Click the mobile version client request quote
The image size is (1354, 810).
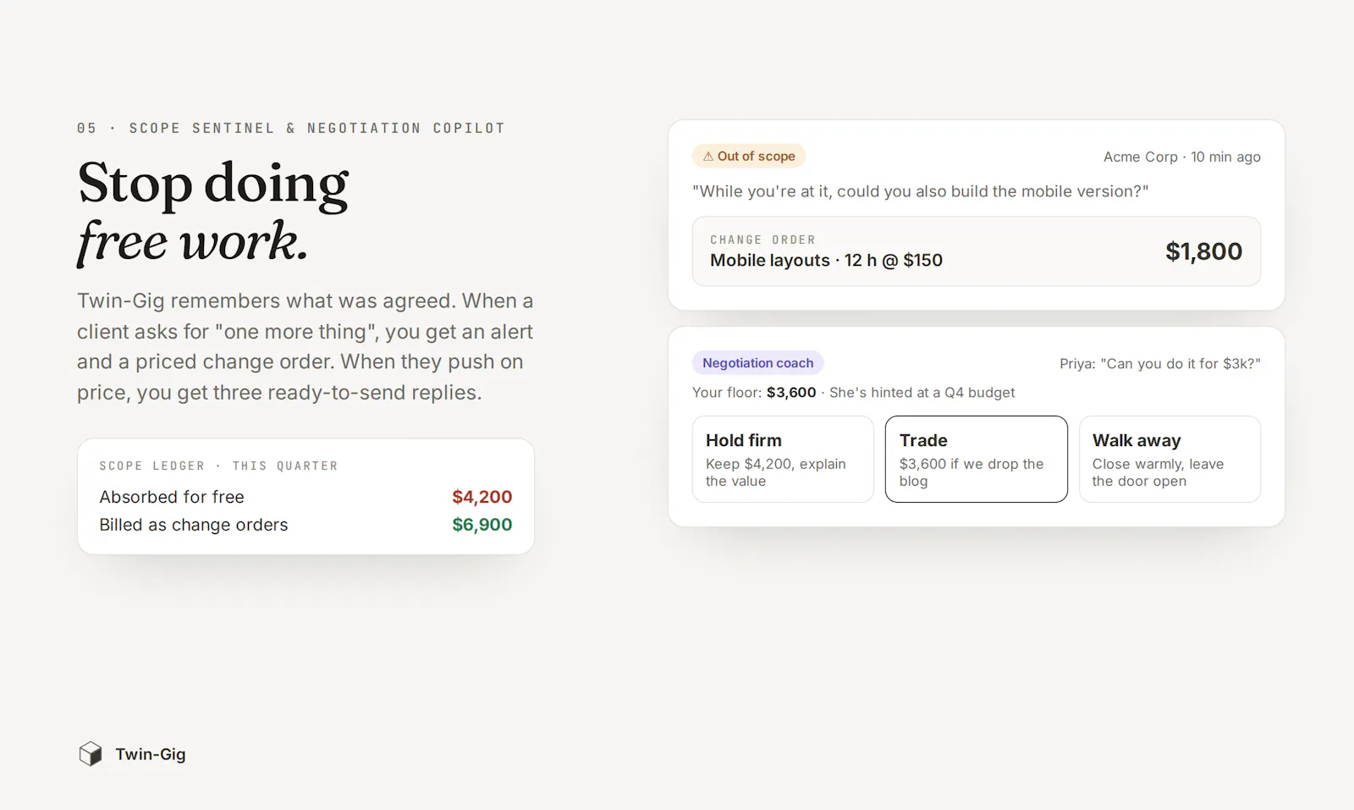tap(920, 191)
